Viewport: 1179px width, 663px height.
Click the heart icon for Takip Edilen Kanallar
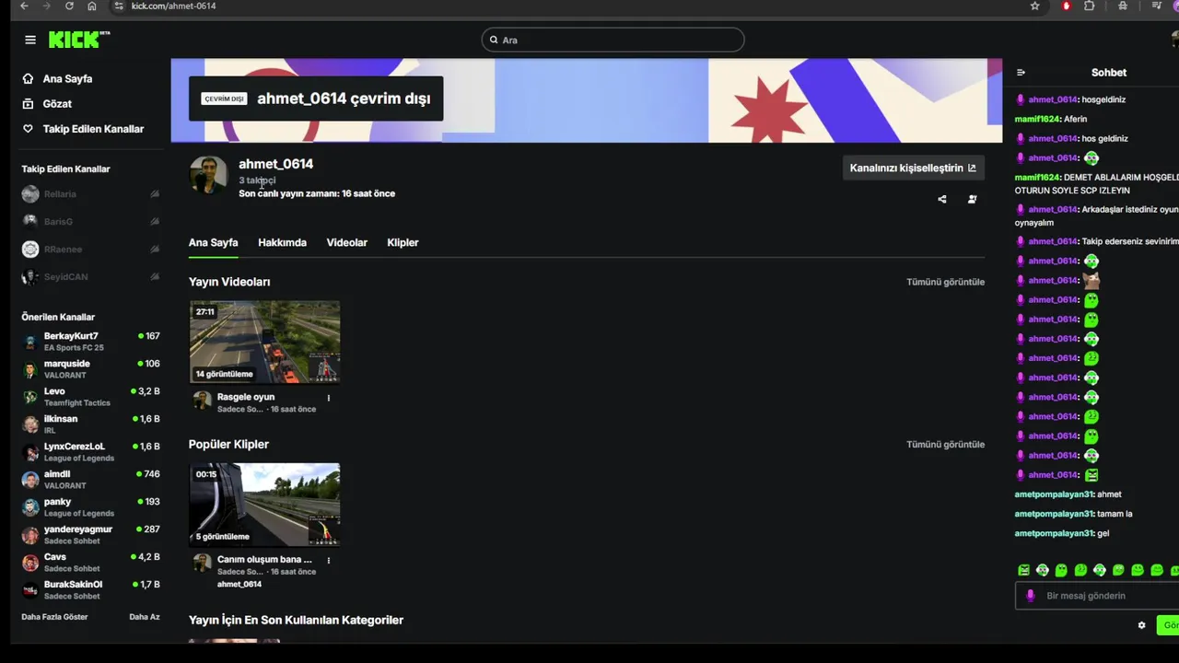pos(28,129)
